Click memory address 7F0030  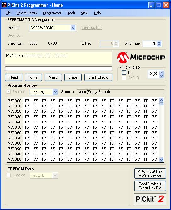(x=15, y=117)
